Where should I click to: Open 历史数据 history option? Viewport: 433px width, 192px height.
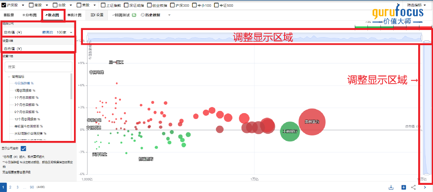pyautogui.click(x=150, y=15)
